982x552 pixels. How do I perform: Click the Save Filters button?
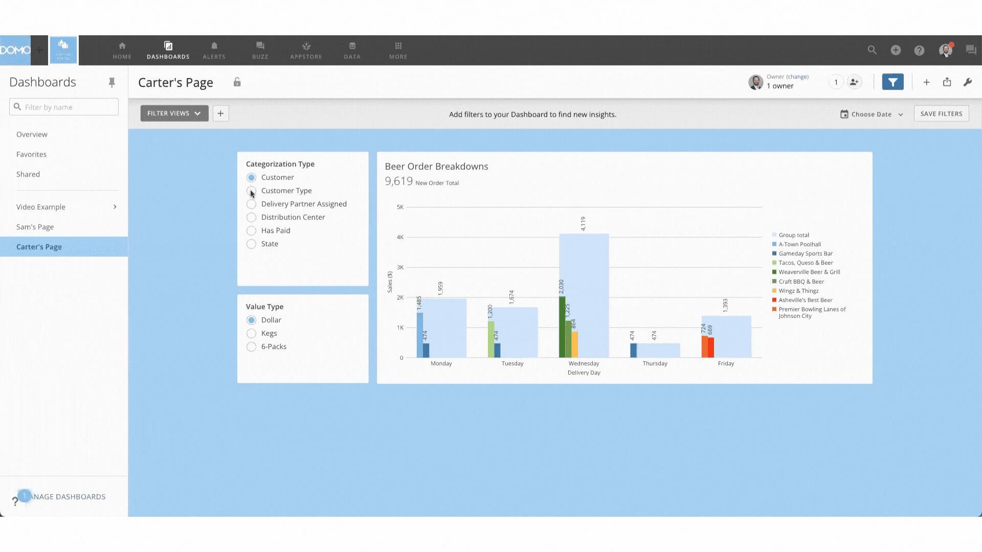coord(941,113)
